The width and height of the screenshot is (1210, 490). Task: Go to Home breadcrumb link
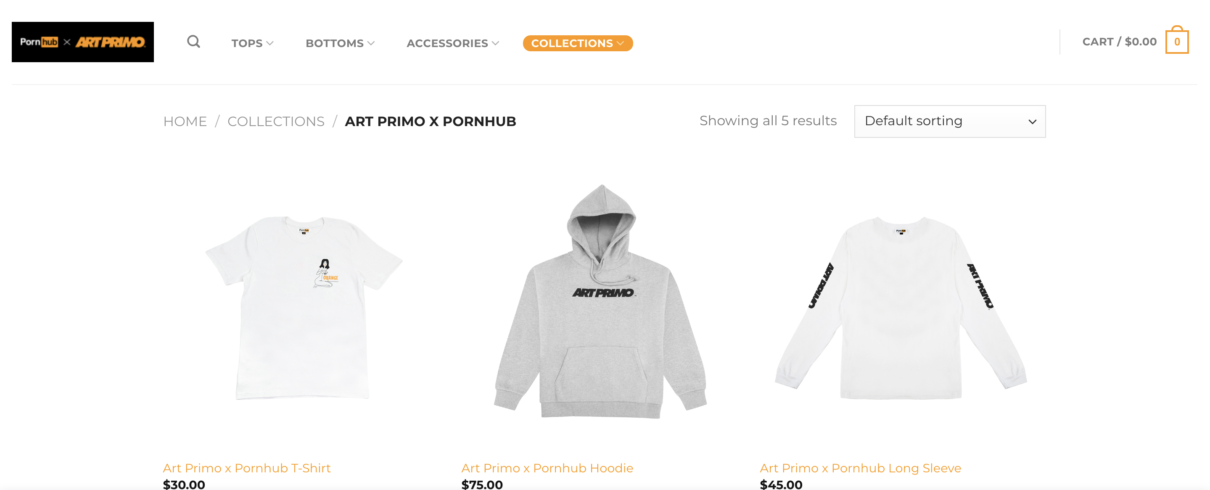pos(185,121)
